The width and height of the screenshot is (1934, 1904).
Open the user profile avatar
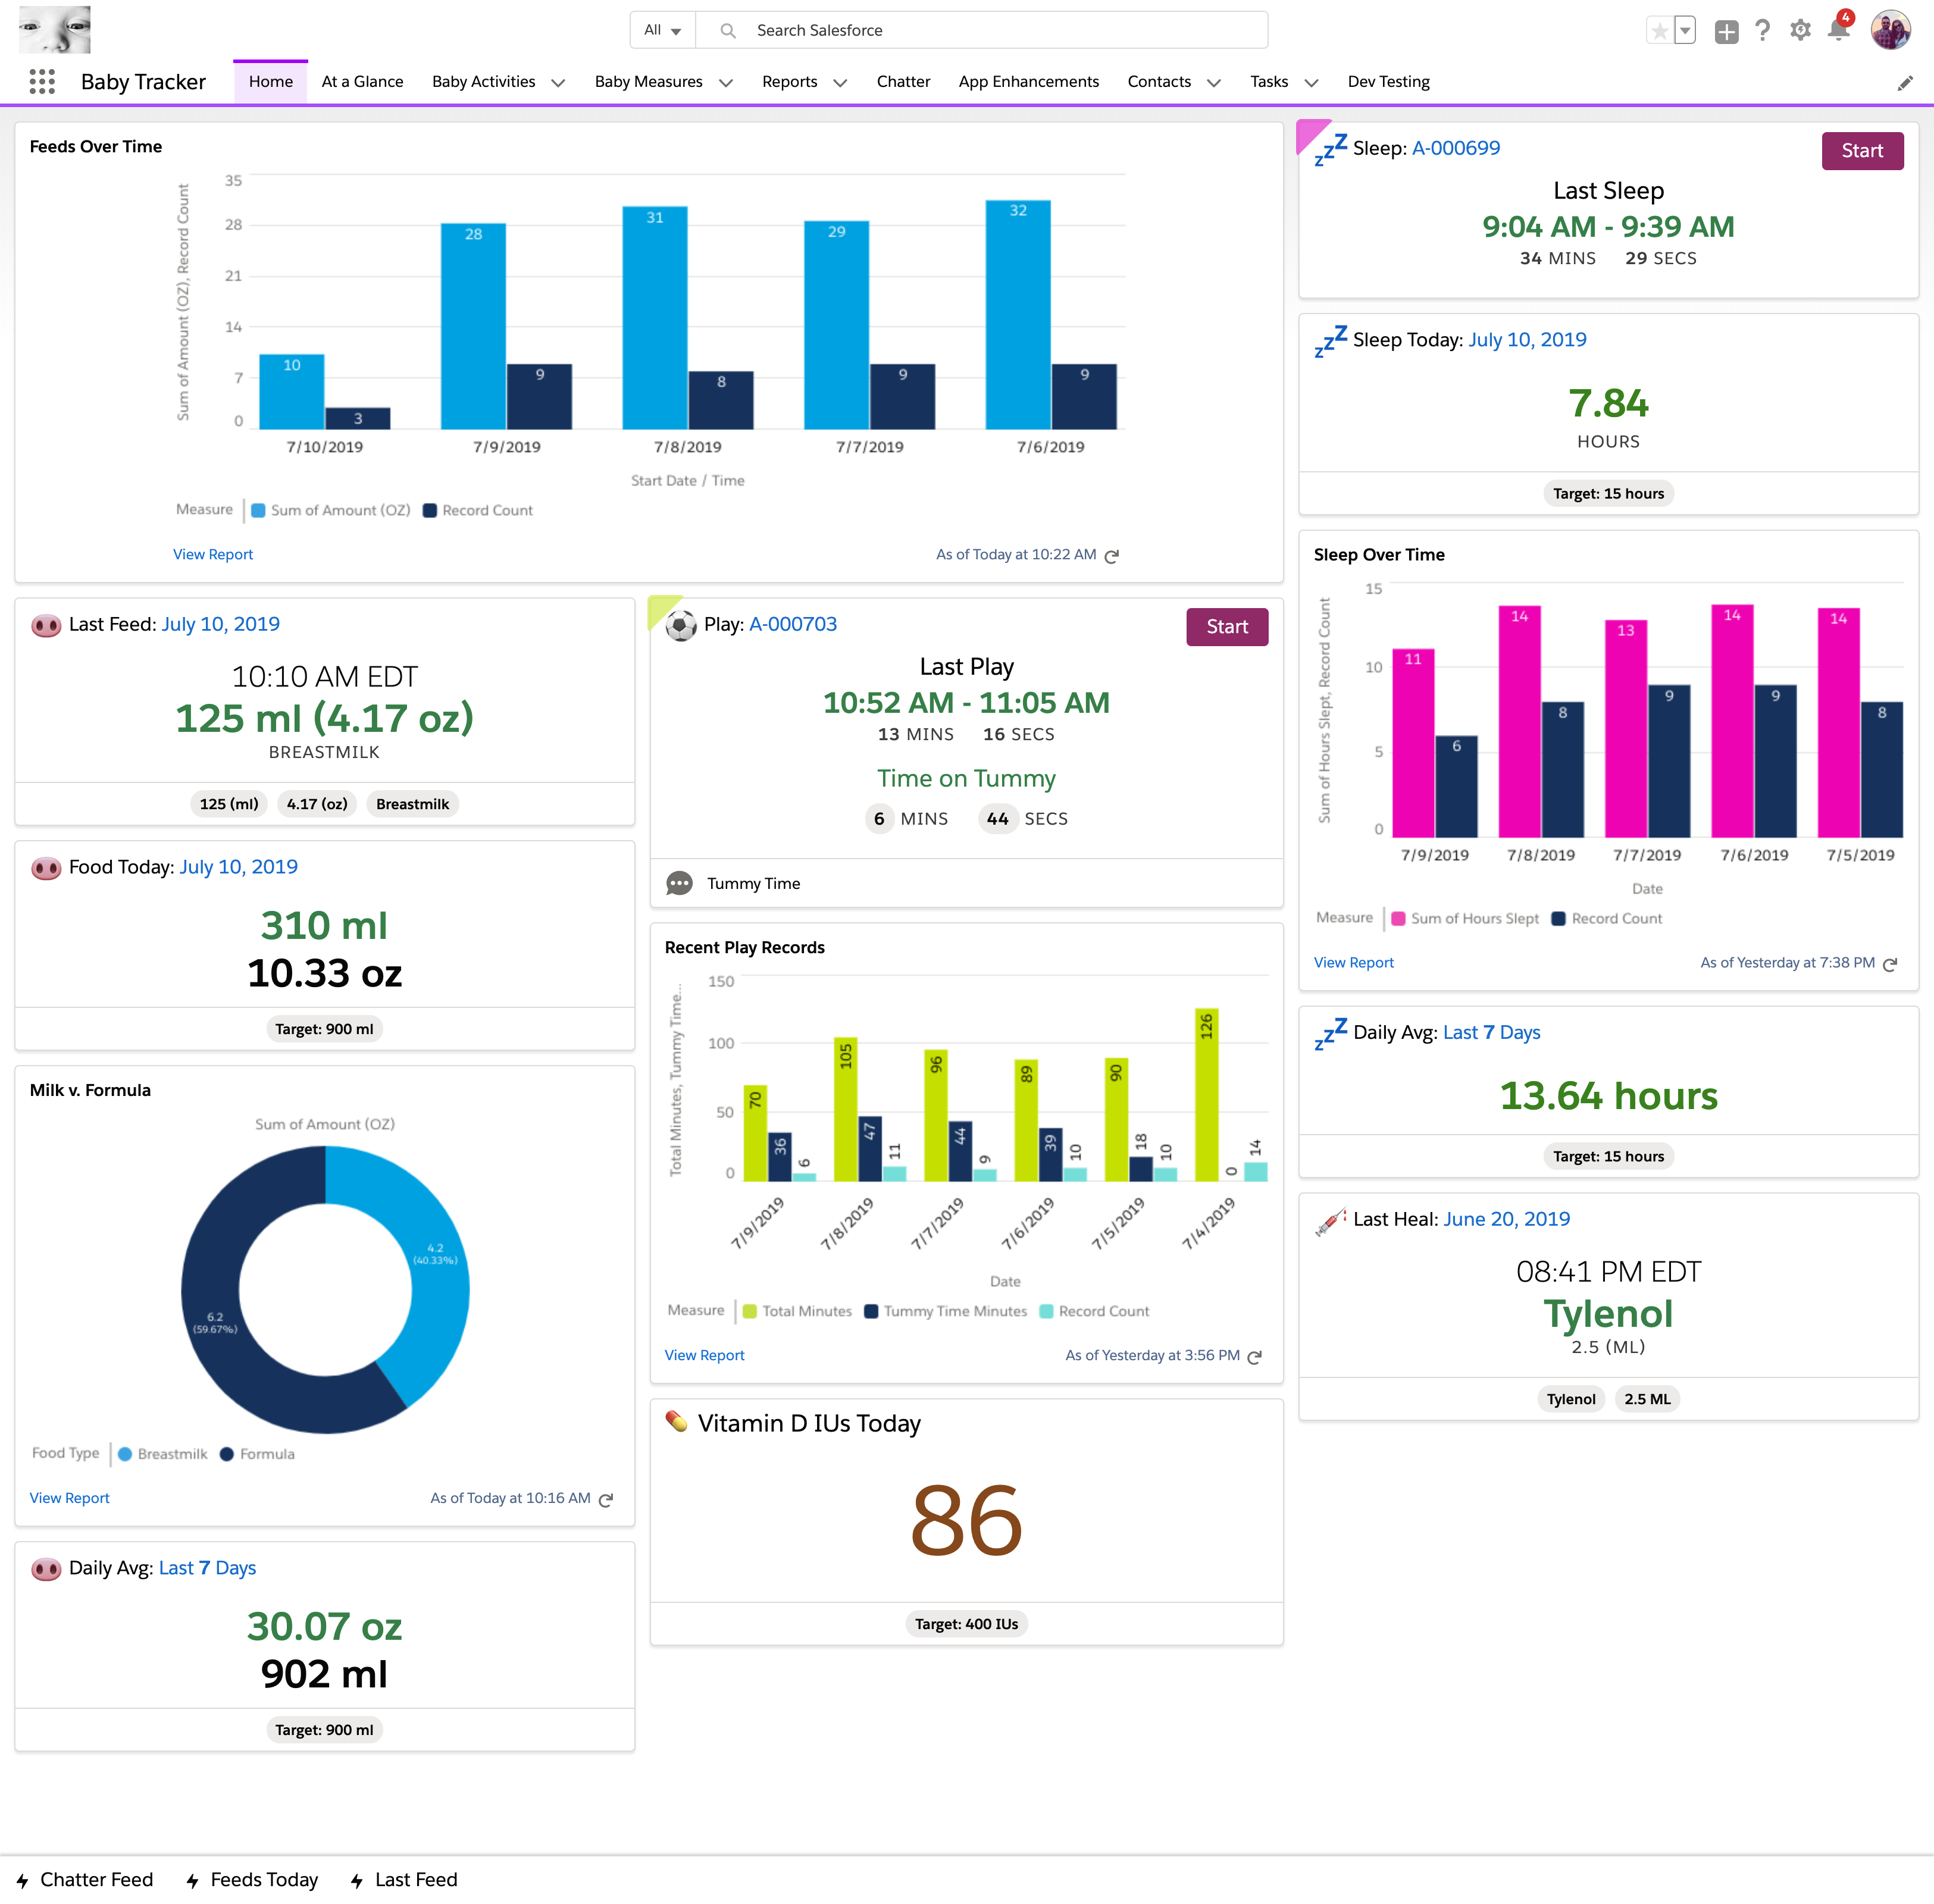tap(1890, 30)
